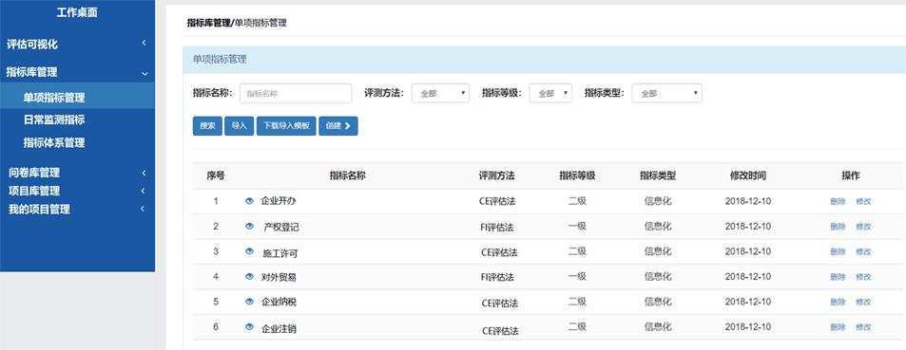Edit the 施工许可 row via 修改

pos(863,251)
